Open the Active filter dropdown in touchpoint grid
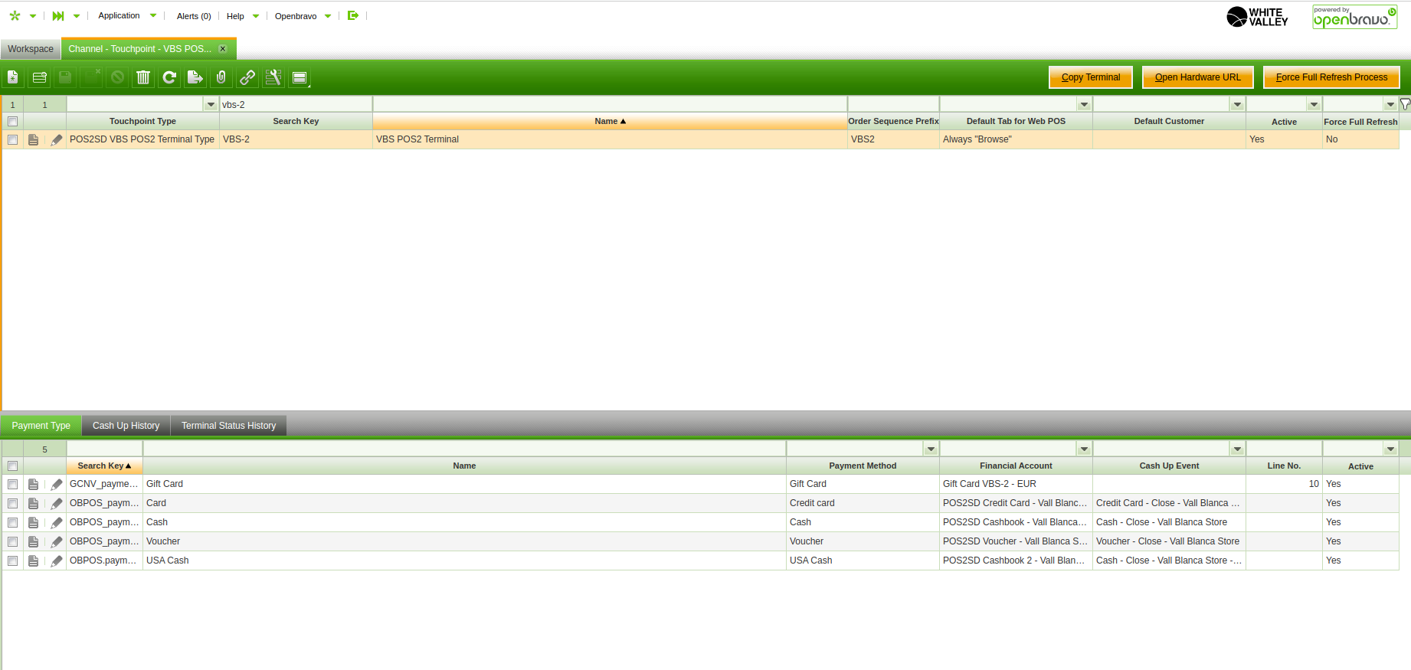The image size is (1411, 670). tap(1314, 104)
